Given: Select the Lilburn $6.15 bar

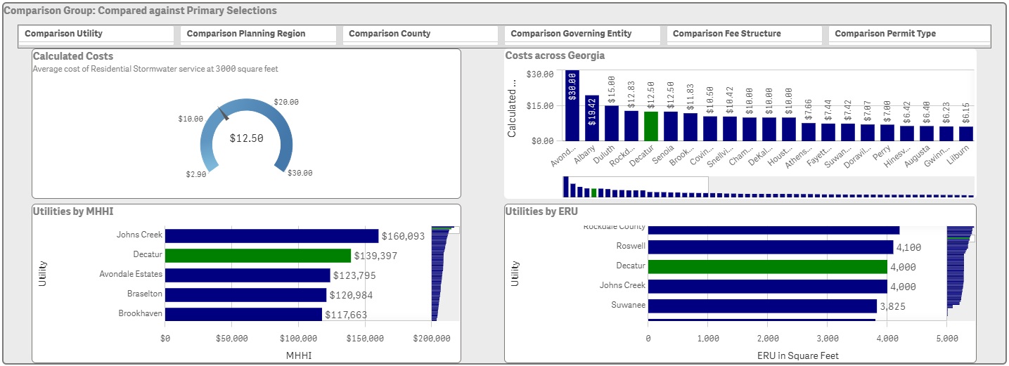Looking at the screenshot, I should click(966, 133).
